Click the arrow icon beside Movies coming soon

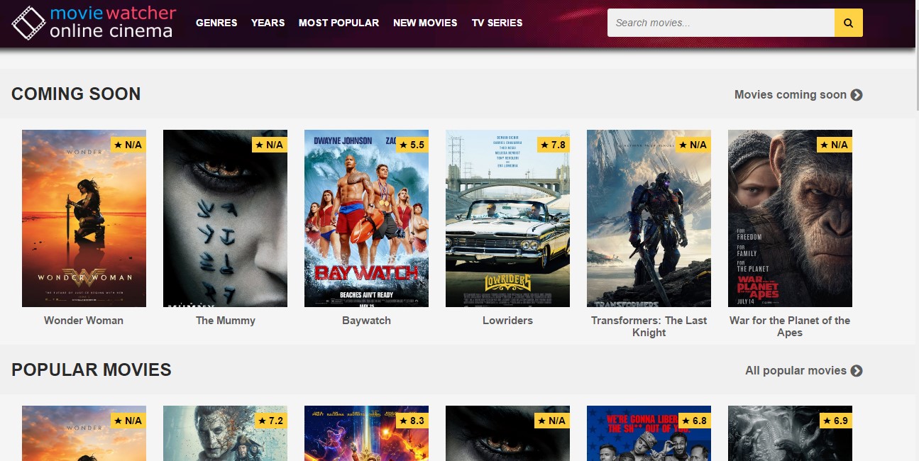[x=857, y=94]
